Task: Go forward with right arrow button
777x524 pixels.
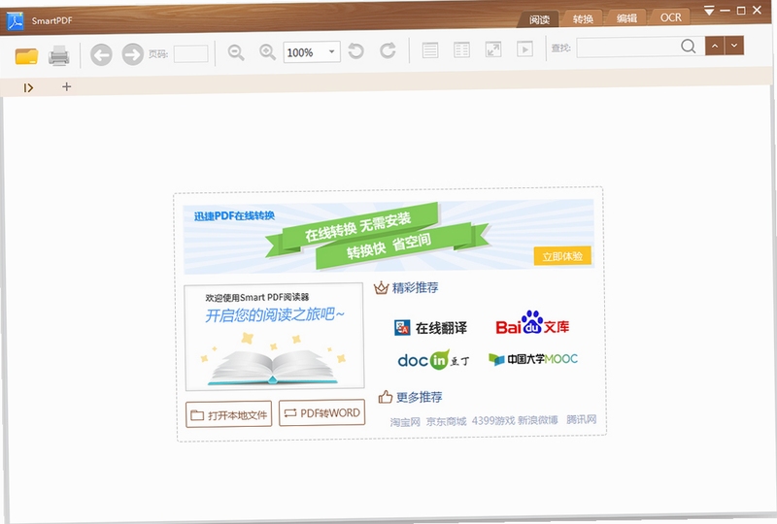Action: click(132, 54)
